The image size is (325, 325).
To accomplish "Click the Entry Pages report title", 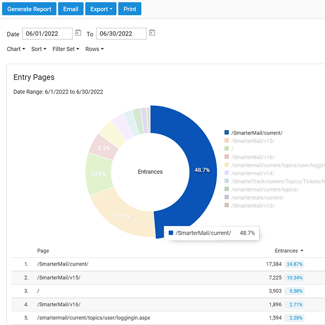I will click(34, 78).
